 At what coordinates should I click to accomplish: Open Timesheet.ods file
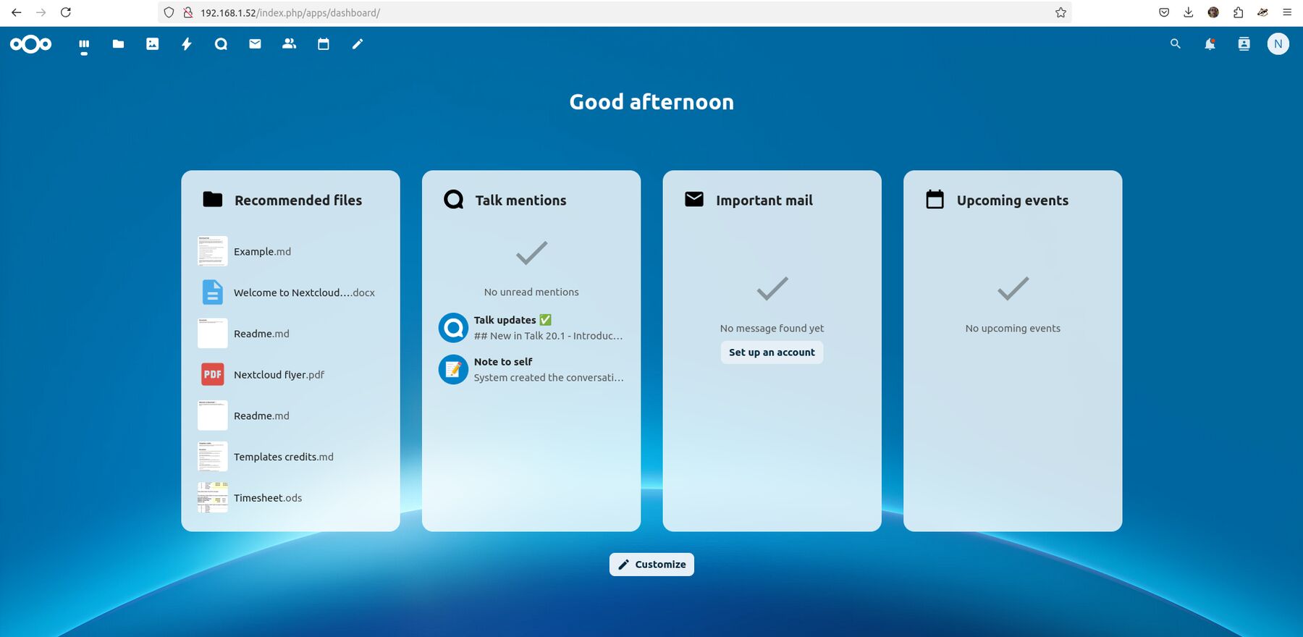coord(290,498)
